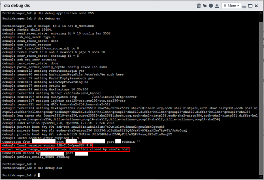Clear the console with the trash icon

click(x=199, y=6)
